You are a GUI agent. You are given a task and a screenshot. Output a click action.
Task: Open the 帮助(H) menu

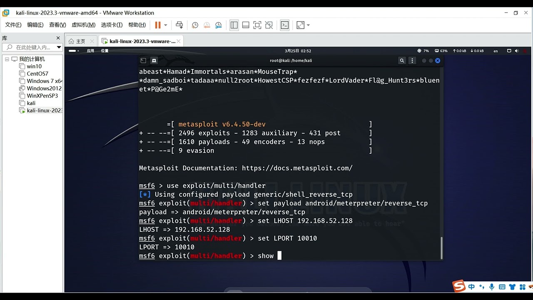coord(137,25)
